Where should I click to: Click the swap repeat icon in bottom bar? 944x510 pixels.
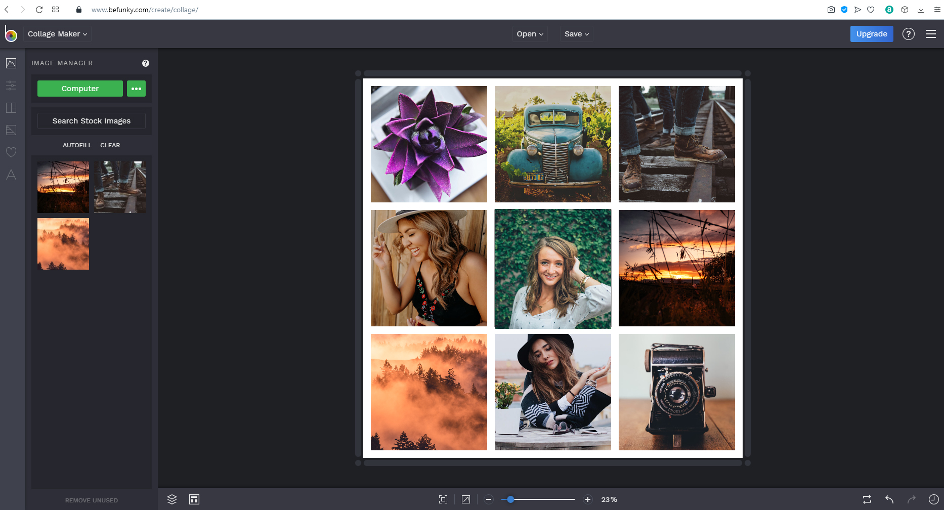pyautogui.click(x=867, y=499)
